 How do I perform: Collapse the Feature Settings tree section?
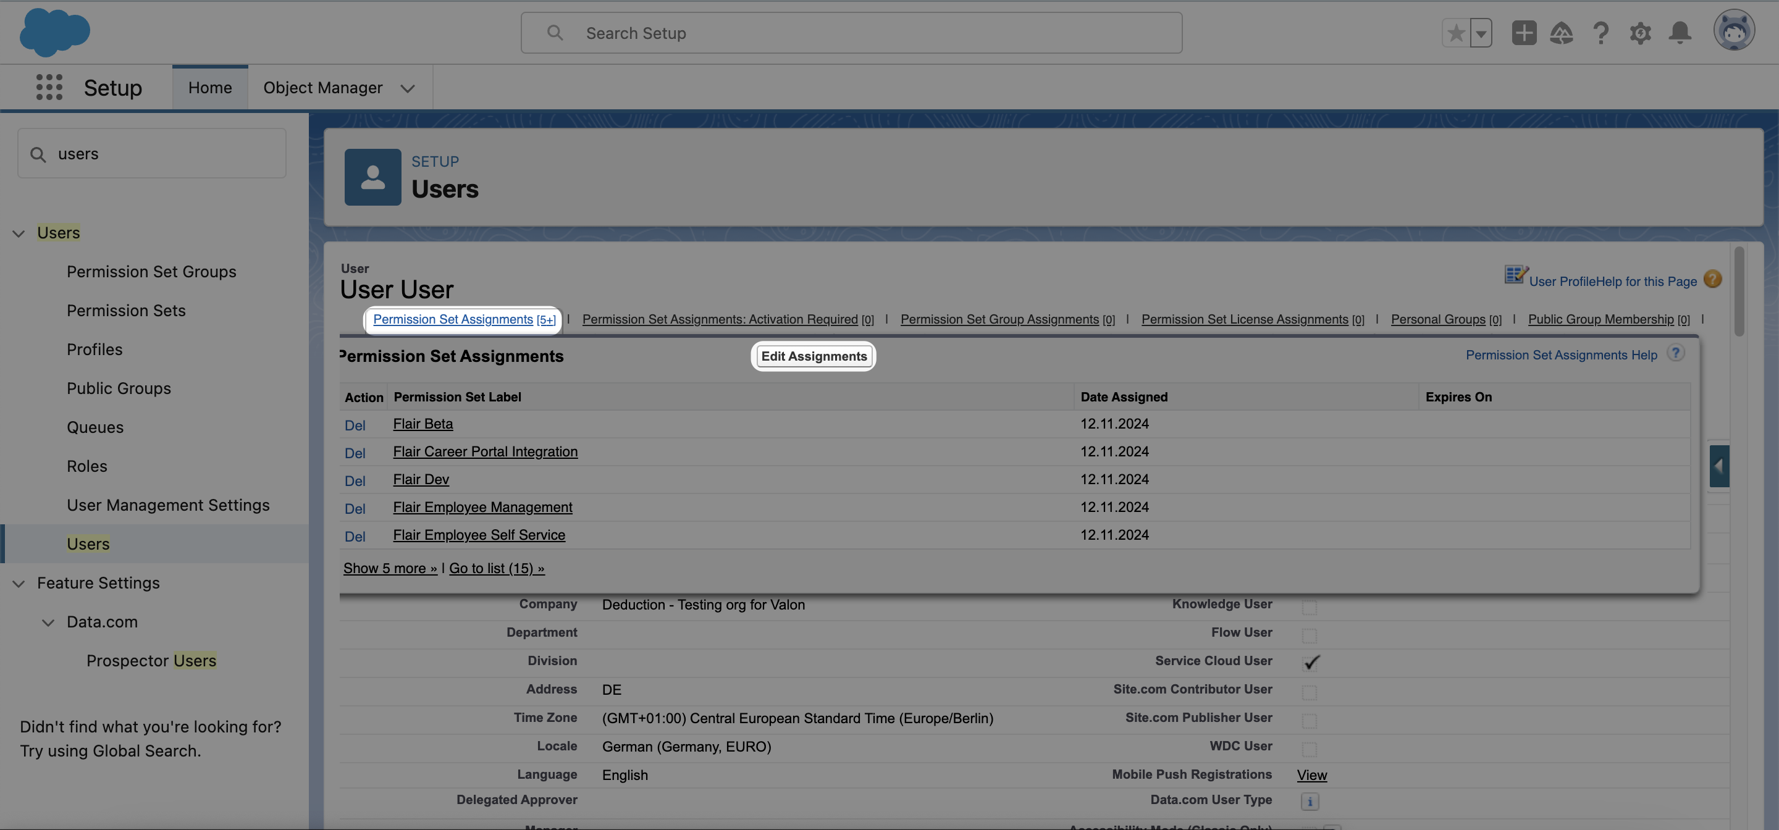pyautogui.click(x=19, y=584)
